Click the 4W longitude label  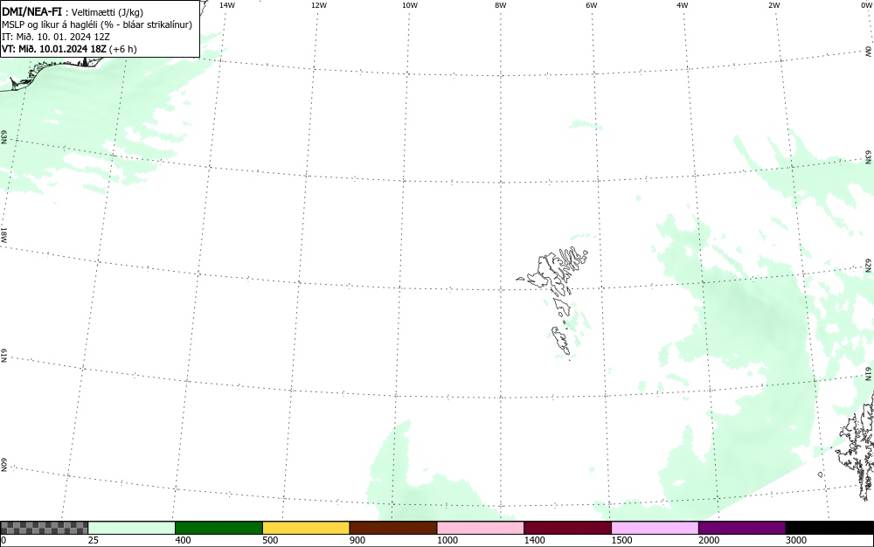pyautogui.click(x=683, y=5)
